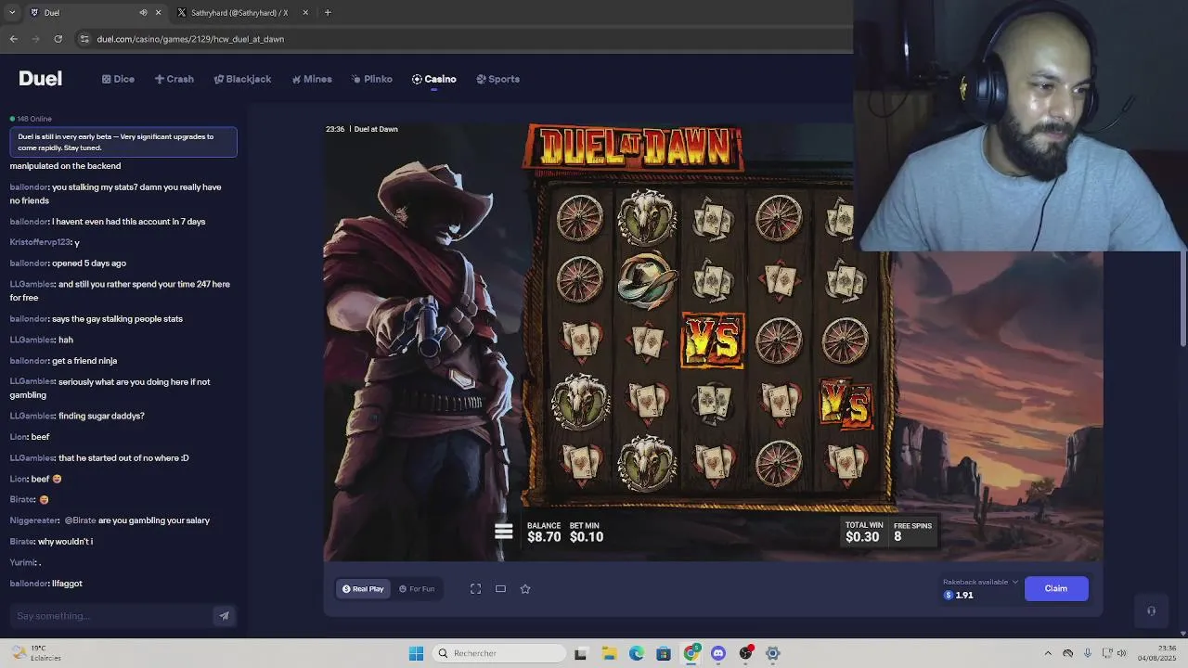The width and height of the screenshot is (1188, 668).
Task: Click the Rechercher taskbar search box
Action: pos(499,653)
